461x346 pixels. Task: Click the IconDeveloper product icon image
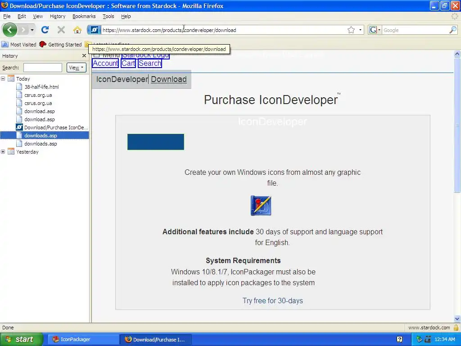[x=261, y=205]
